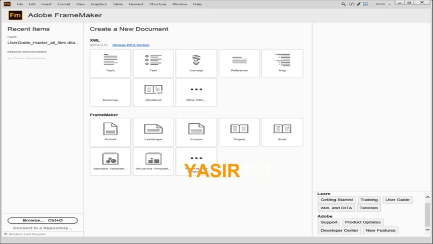Image resolution: width=433 pixels, height=244 pixels.
Task: Click the New Features button
Action: pos(381,230)
